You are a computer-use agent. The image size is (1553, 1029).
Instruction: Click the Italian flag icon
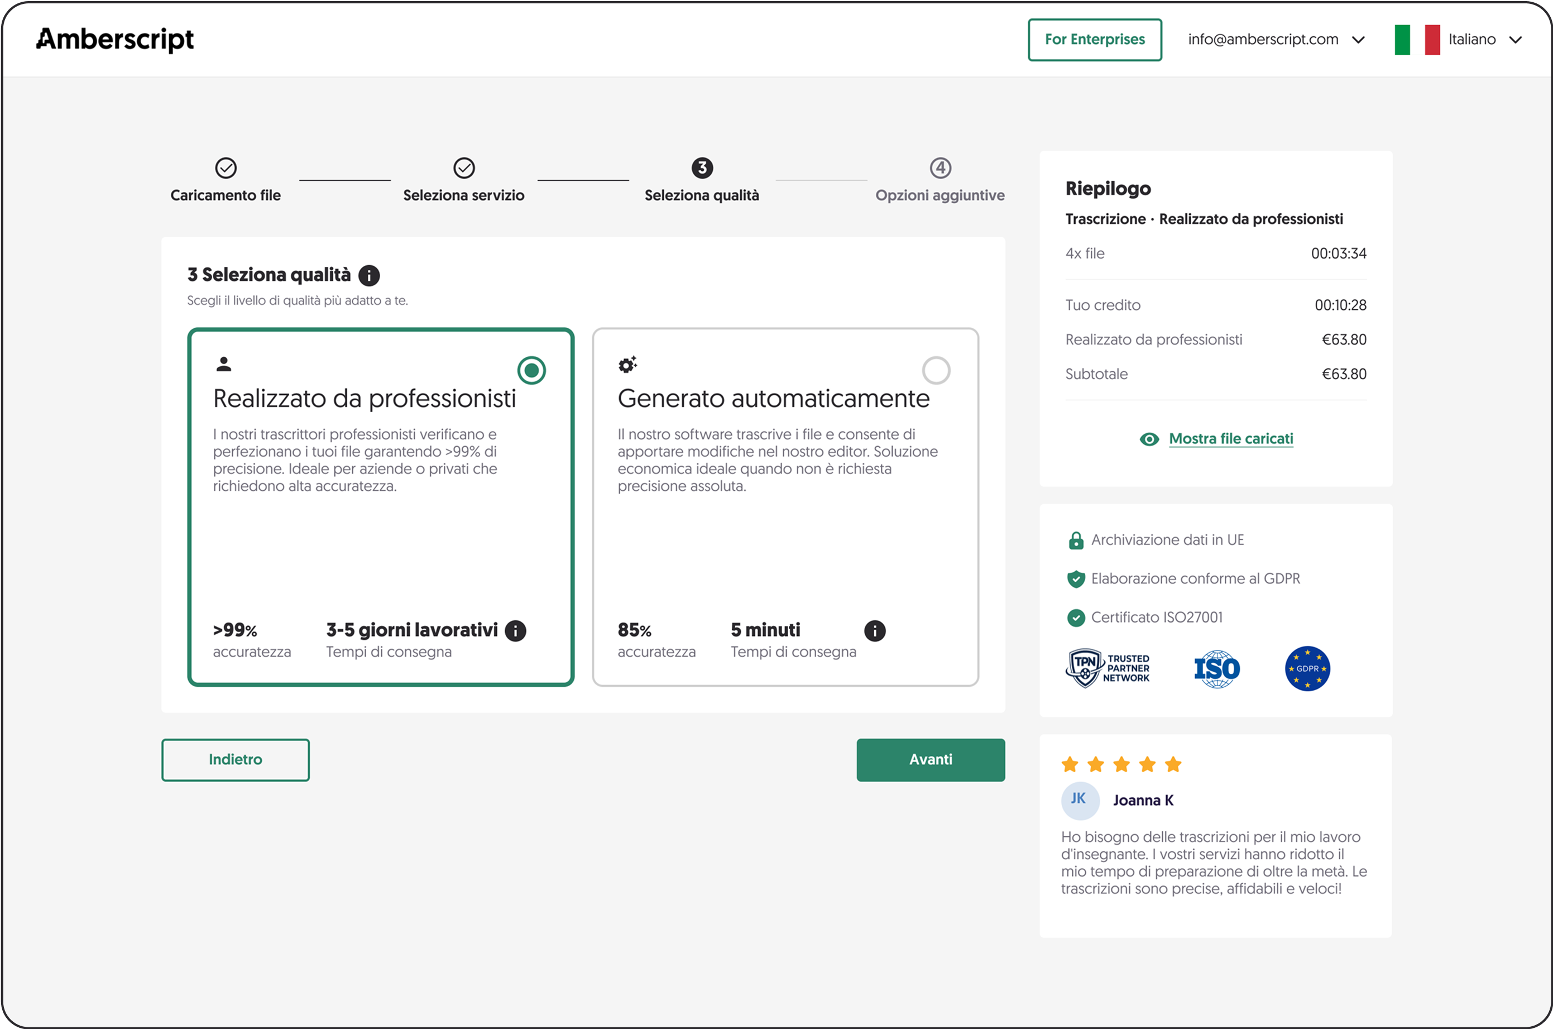pyautogui.click(x=1417, y=40)
